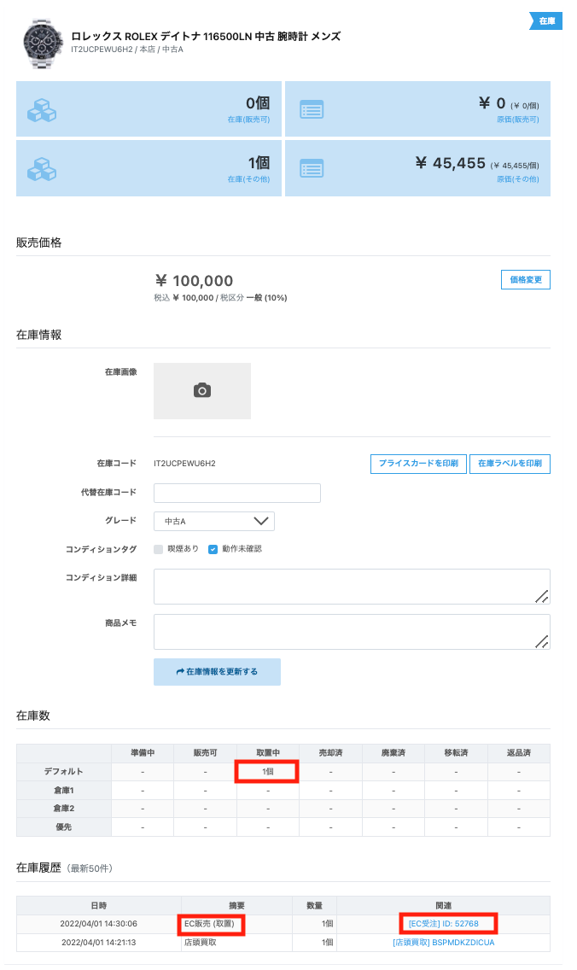This screenshot has height=970, width=577.
Task: Toggle the 喫煙あり checkbox
Action: 158,549
